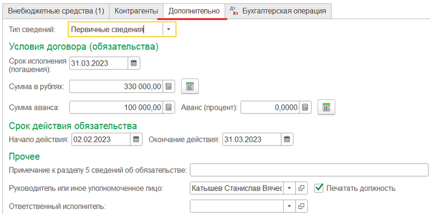This screenshot has width=430, height=214.
Task: Expand the Тип сведений dropdown
Action: [169, 29]
